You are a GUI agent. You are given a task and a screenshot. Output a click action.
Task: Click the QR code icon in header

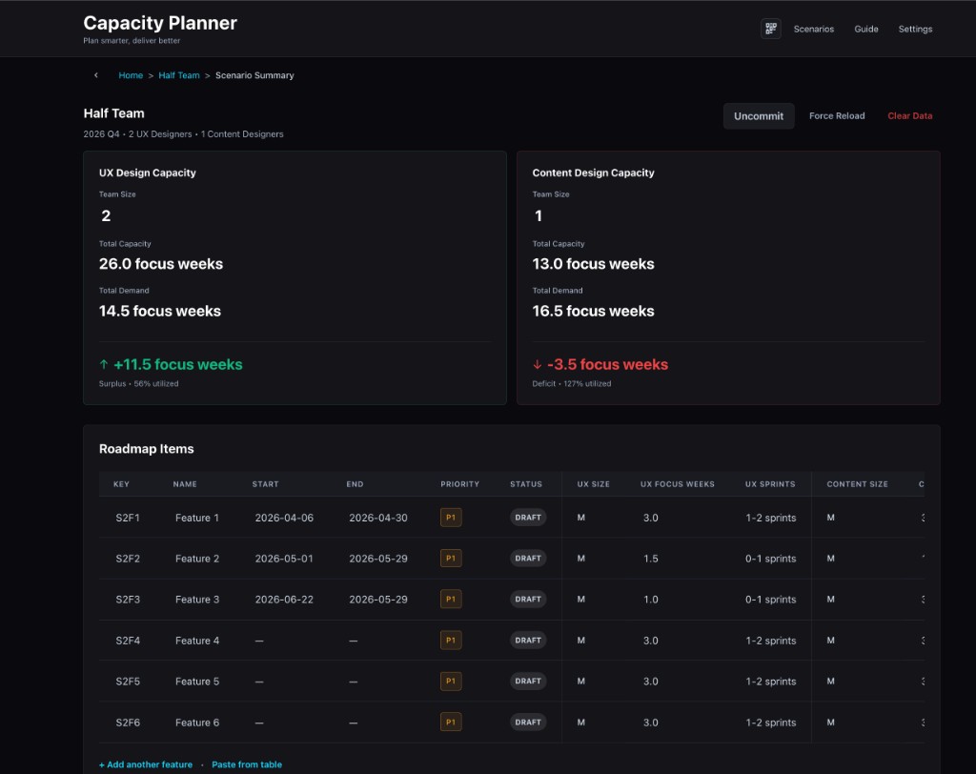click(770, 29)
